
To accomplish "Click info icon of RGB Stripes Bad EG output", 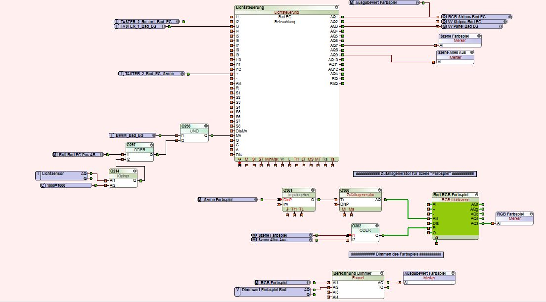I will [510, 17].
